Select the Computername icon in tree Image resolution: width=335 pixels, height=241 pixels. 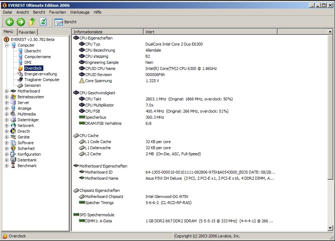[20, 57]
